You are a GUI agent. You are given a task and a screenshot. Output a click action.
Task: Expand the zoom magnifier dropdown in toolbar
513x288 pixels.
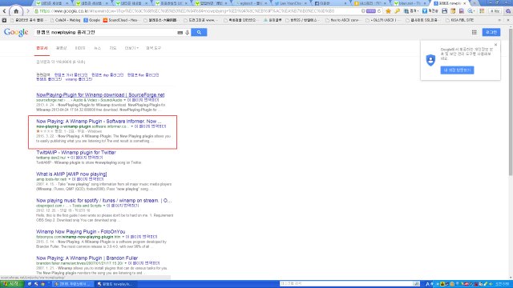(x=471, y=11)
